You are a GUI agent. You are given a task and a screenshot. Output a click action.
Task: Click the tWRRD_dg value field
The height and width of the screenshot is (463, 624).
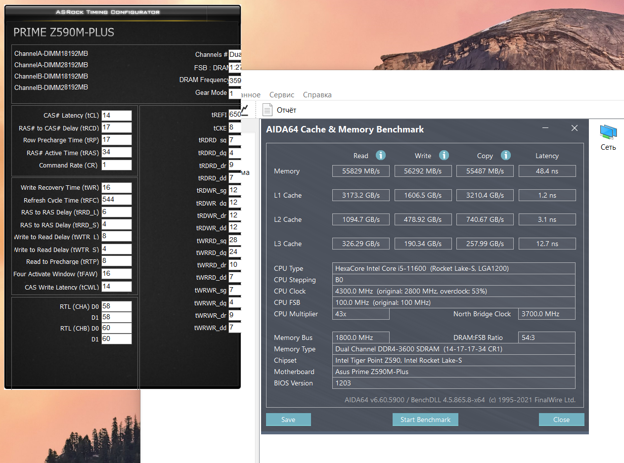point(235,253)
